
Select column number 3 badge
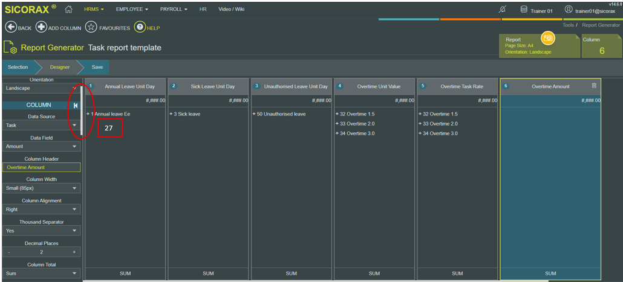pyautogui.click(x=257, y=86)
